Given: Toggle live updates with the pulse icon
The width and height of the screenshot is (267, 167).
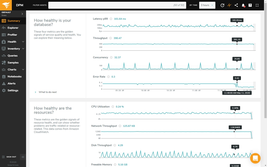Looking at the screenshot, I should tap(229, 5).
